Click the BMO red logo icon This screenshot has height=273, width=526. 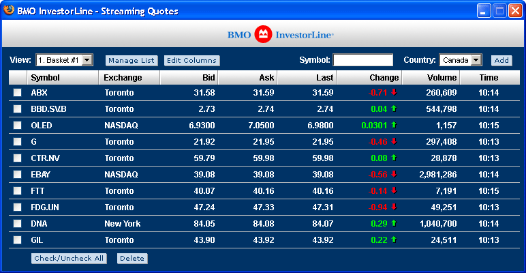(x=263, y=34)
